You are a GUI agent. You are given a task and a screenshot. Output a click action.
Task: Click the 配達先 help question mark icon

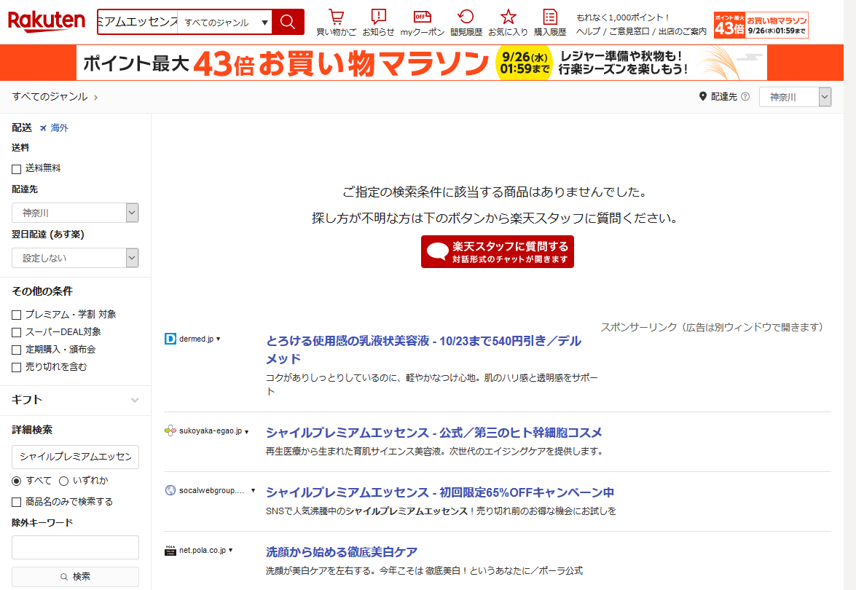[745, 97]
